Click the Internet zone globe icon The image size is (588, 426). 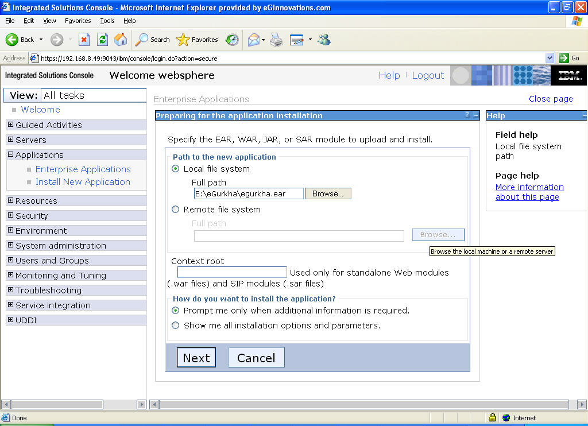coord(506,417)
